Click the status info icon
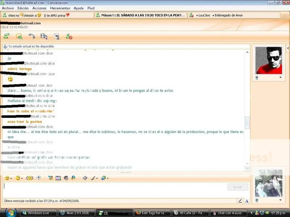Image resolution: width=290 pixels, height=217 pixels. [5, 47]
